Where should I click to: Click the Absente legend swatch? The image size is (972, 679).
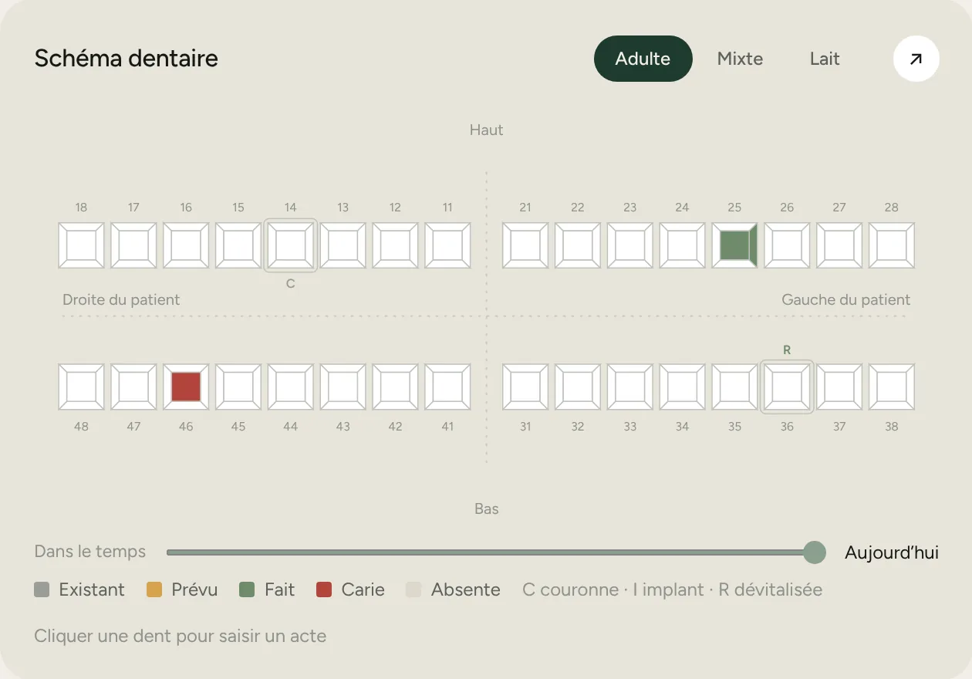(x=413, y=590)
